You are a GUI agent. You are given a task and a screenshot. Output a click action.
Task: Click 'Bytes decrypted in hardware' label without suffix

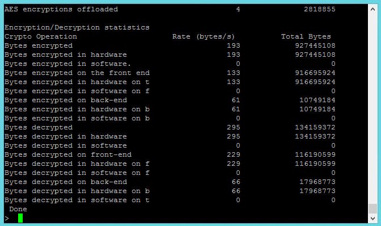click(x=66, y=136)
